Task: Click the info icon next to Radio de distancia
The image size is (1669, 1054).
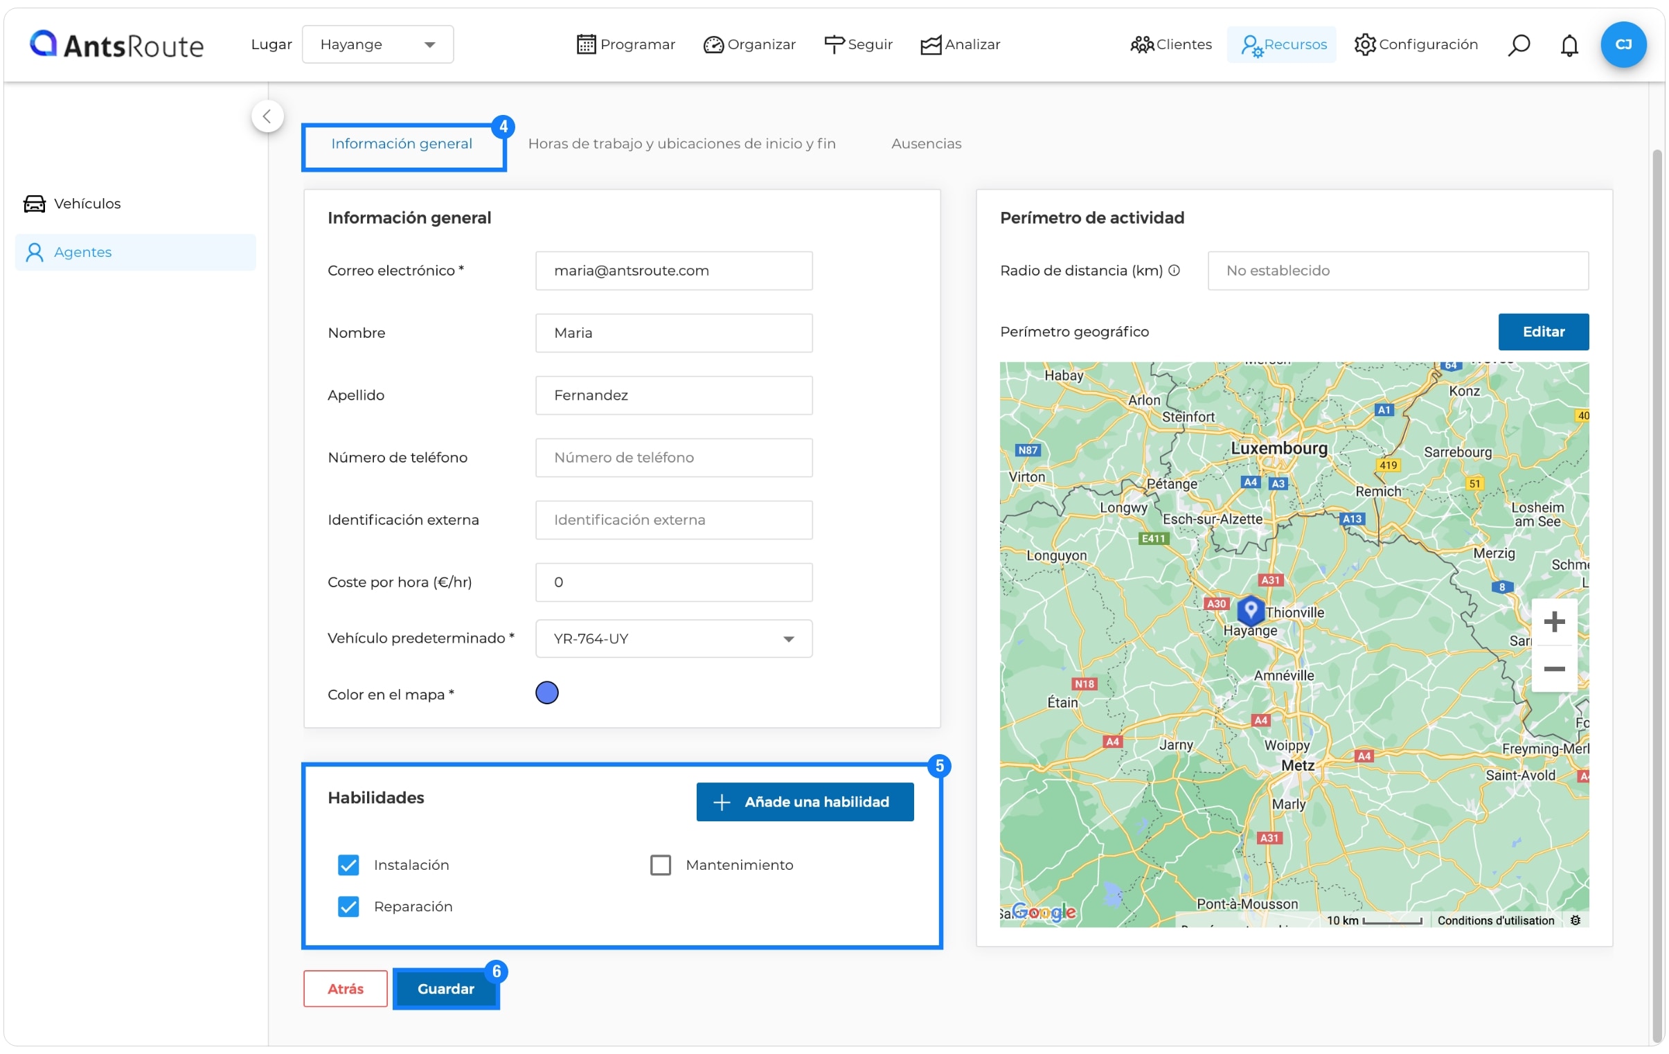Action: (1174, 270)
